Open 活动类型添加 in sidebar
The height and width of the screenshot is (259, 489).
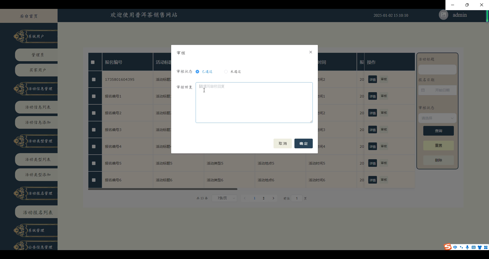[36, 175]
